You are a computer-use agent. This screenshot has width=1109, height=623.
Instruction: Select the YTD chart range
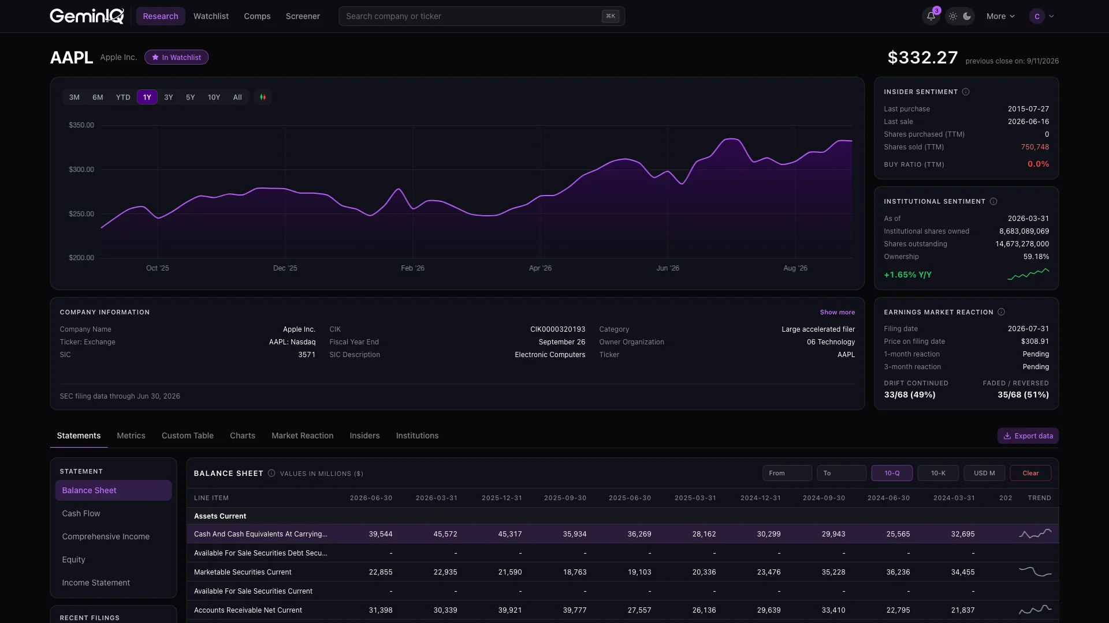coord(123,97)
